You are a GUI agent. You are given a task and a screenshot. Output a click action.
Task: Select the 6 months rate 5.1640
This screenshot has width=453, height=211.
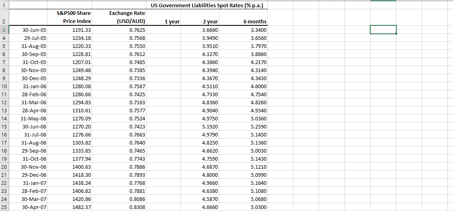243,183
